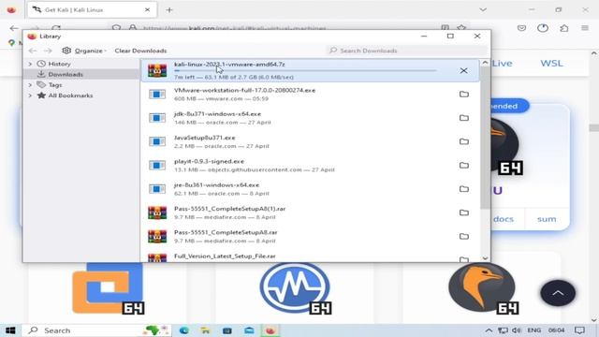599x337 pixels.
Task: Click the playit-0.9.3 exe file icon
Action: 157,166
